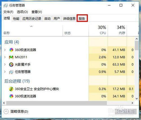This screenshot has width=141, height=120.
Task: Sort processes by CPU column header
Action: [98, 30]
